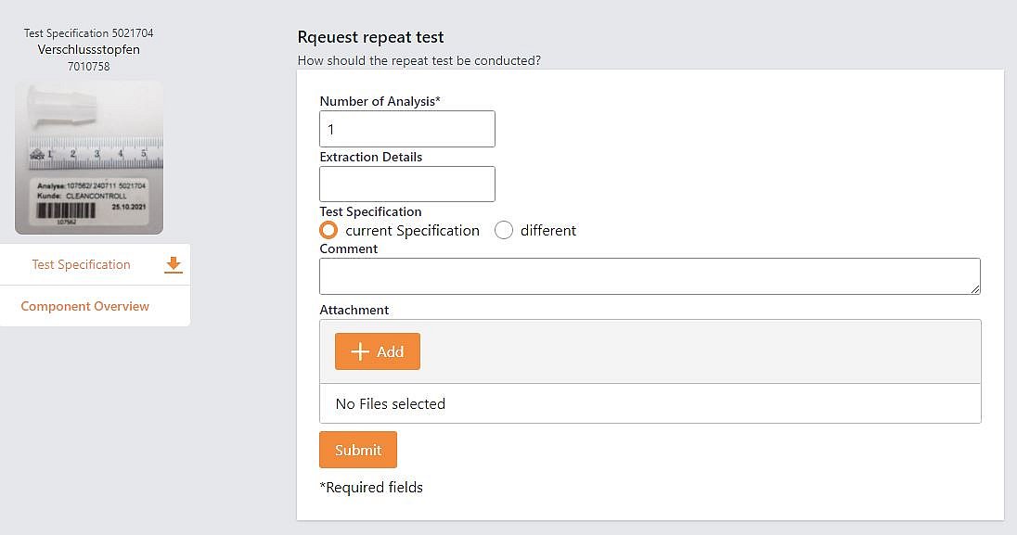Focus the Number of Analysis field

pos(406,130)
